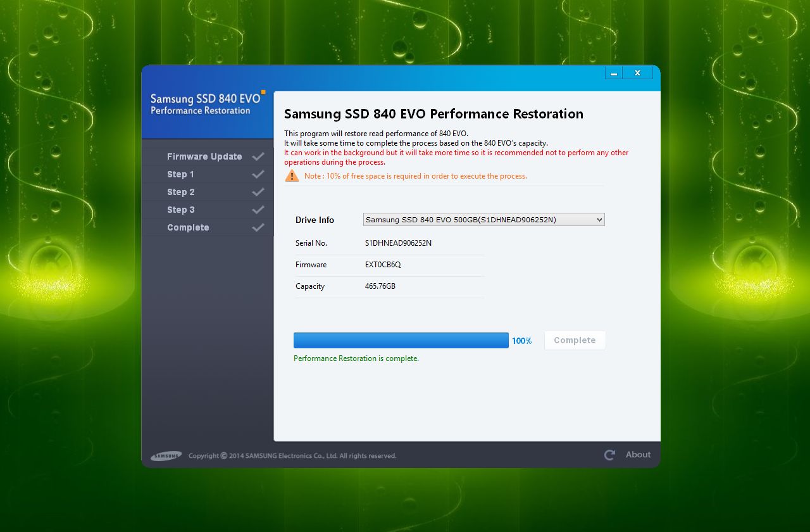This screenshot has width=810, height=532.
Task: Click the checkmark beside the Complete step
Action: click(258, 227)
